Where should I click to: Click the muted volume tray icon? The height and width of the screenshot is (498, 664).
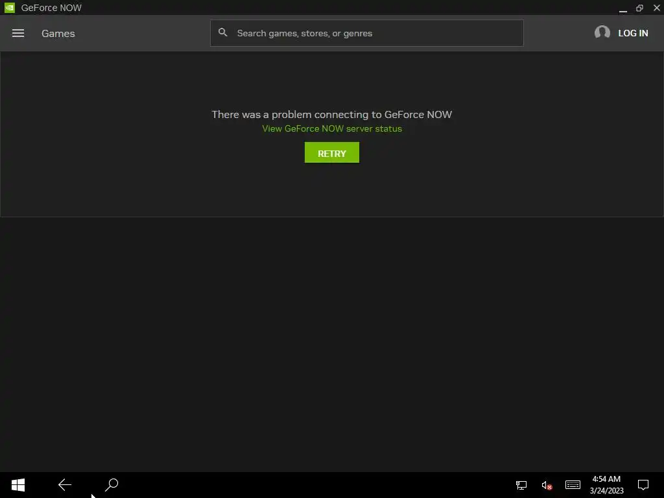pyautogui.click(x=547, y=485)
